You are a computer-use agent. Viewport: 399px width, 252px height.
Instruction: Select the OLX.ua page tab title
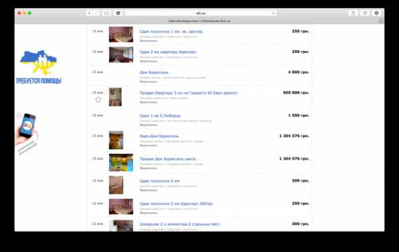[x=199, y=21]
